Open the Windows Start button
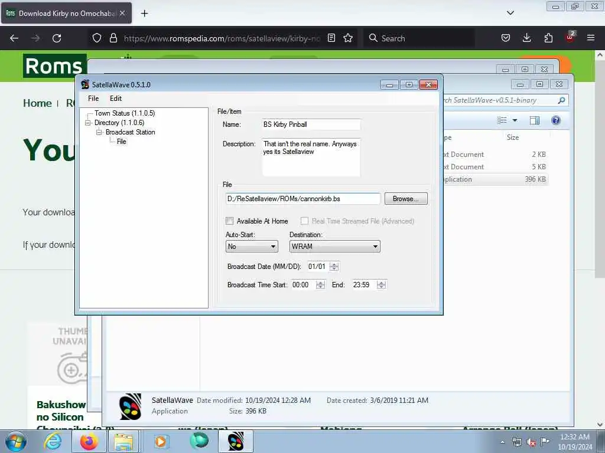Screen dimensions: 605x453 [x=16, y=441]
